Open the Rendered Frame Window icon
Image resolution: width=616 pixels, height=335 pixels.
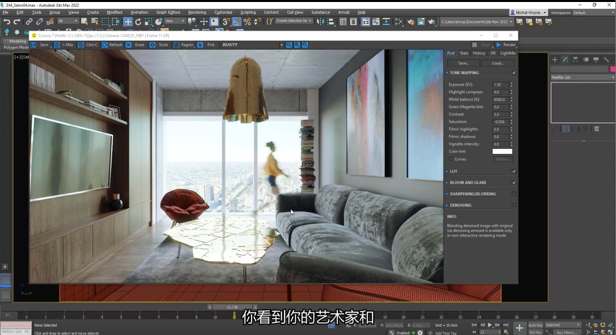[421, 21]
